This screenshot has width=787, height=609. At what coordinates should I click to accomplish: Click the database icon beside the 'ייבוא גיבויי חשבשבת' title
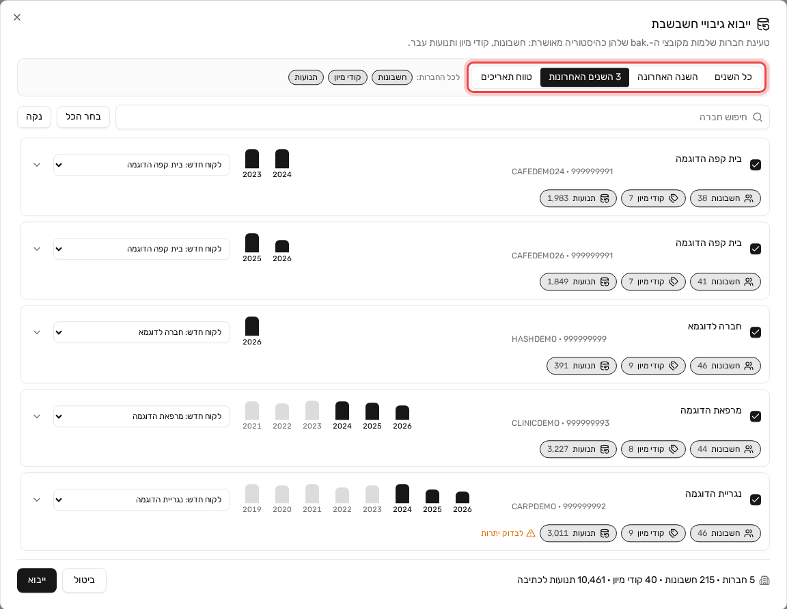pos(763,24)
